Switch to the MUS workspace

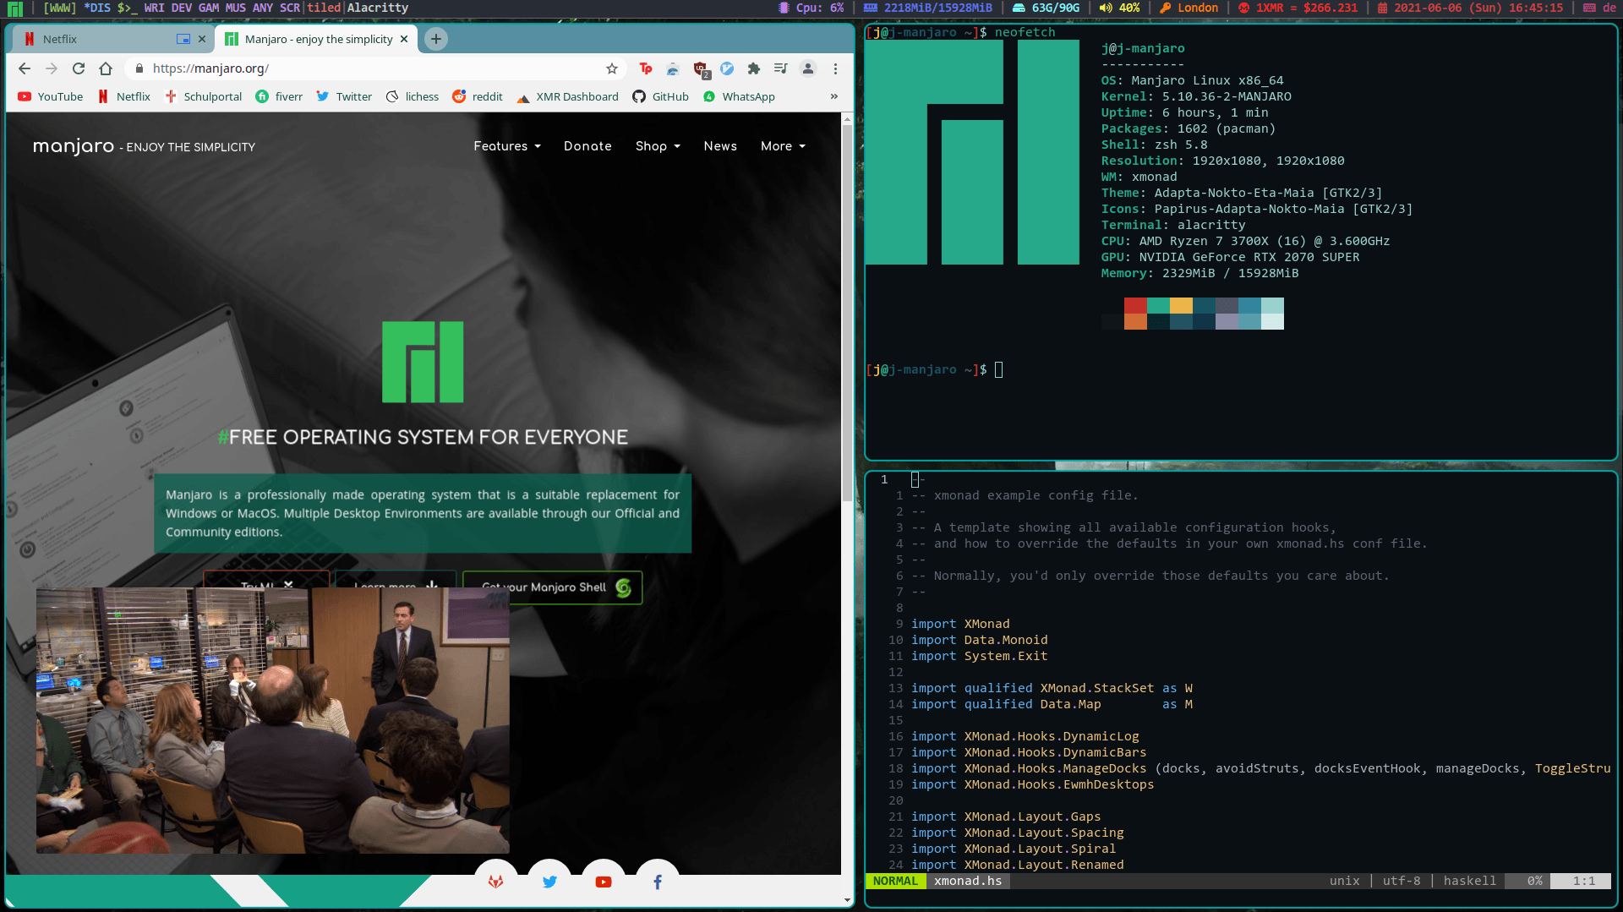[x=236, y=8]
